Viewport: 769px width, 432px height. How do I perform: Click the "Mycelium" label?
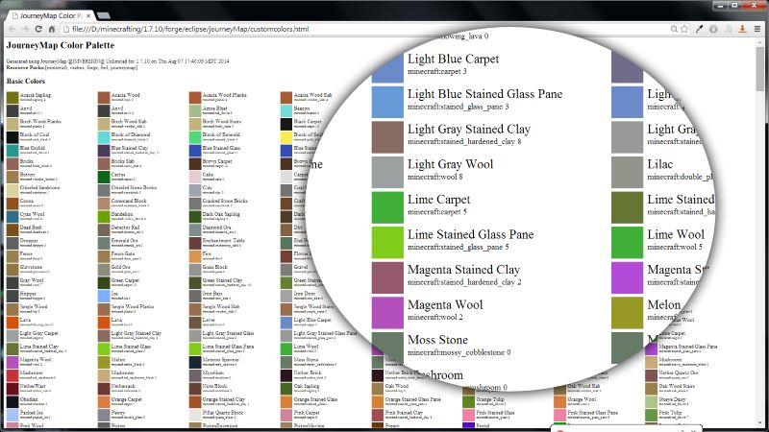point(213,372)
